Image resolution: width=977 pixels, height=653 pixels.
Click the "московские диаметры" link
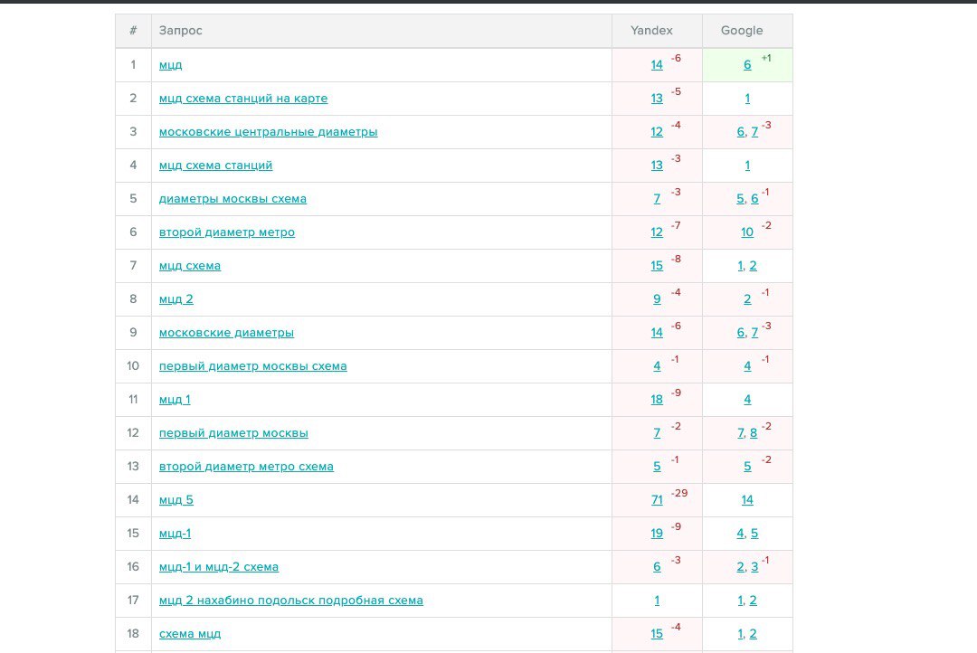point(226,333)
